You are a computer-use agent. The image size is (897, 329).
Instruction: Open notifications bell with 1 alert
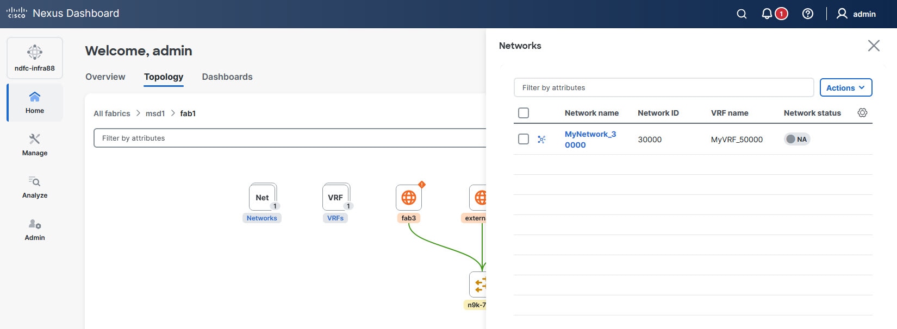point(774,14)
